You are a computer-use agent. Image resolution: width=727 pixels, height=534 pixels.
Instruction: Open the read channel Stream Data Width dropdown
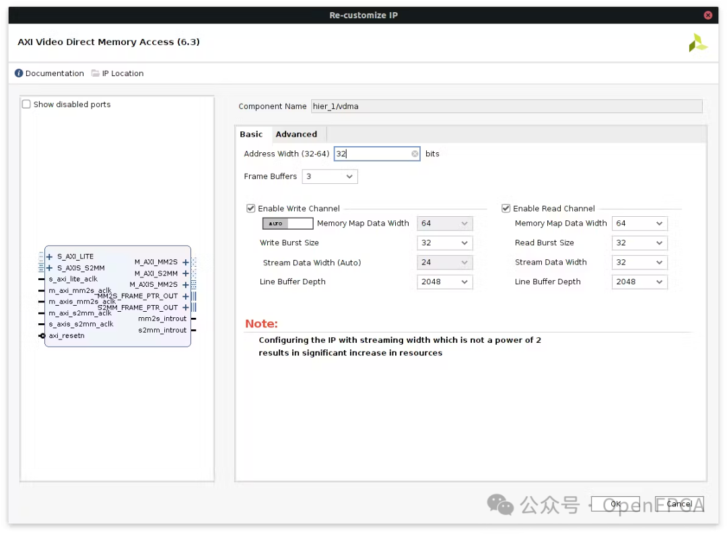click(639, 263)
